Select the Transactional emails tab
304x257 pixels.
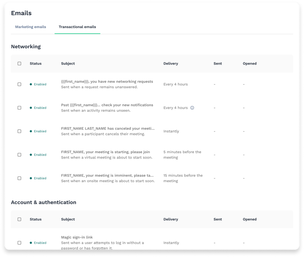[77, 27]
